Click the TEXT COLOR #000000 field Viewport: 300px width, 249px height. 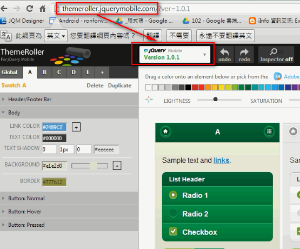55,138
